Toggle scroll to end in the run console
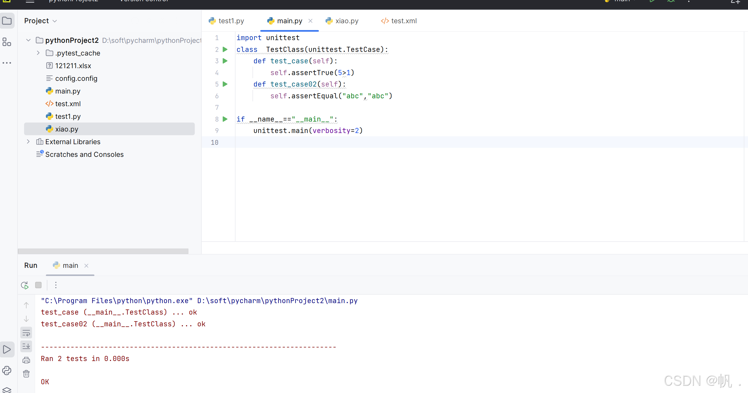The width and height of the screenshot is (748, 393). click(26, 346)
